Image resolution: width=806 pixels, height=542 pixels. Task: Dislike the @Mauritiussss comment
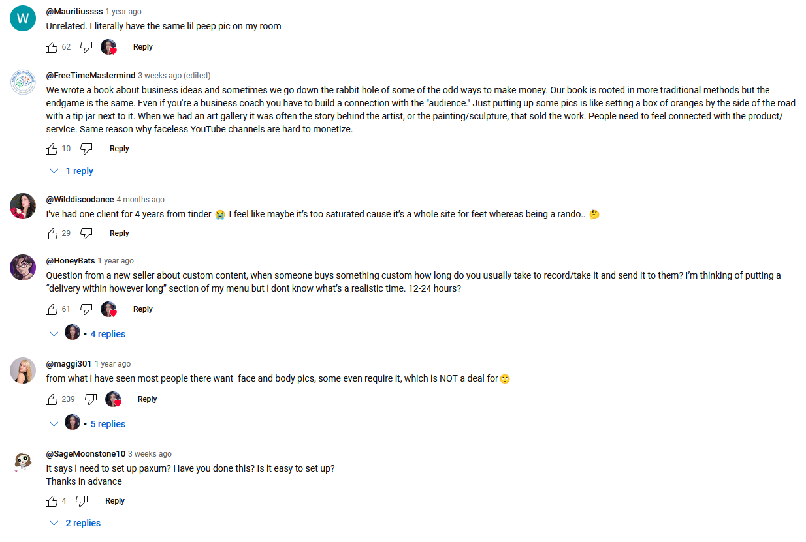(86, 47)
